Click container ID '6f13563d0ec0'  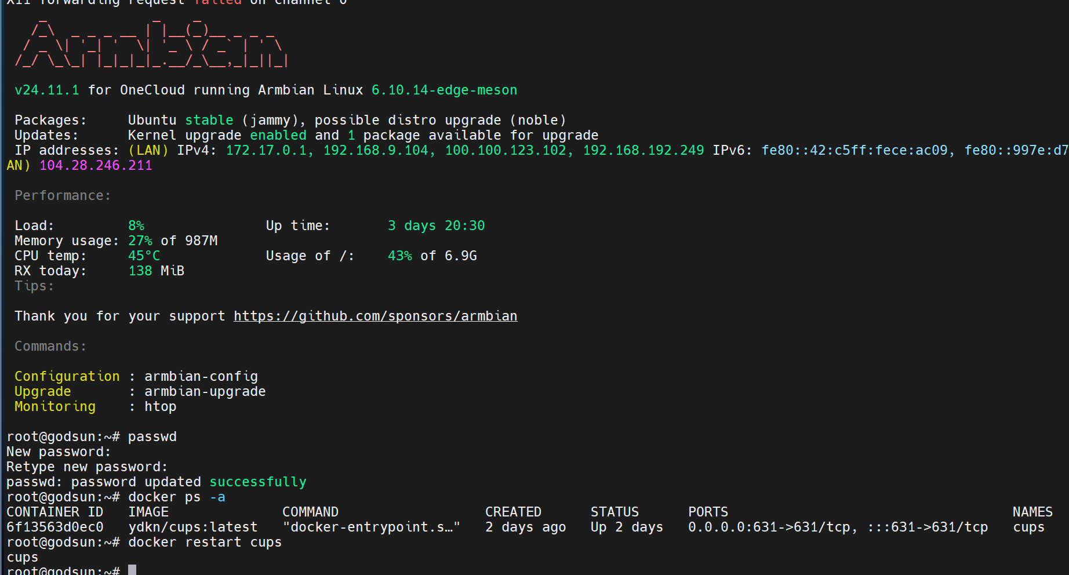click(x=55, y=527)
